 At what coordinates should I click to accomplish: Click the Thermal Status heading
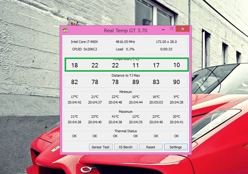click(126, 131)
